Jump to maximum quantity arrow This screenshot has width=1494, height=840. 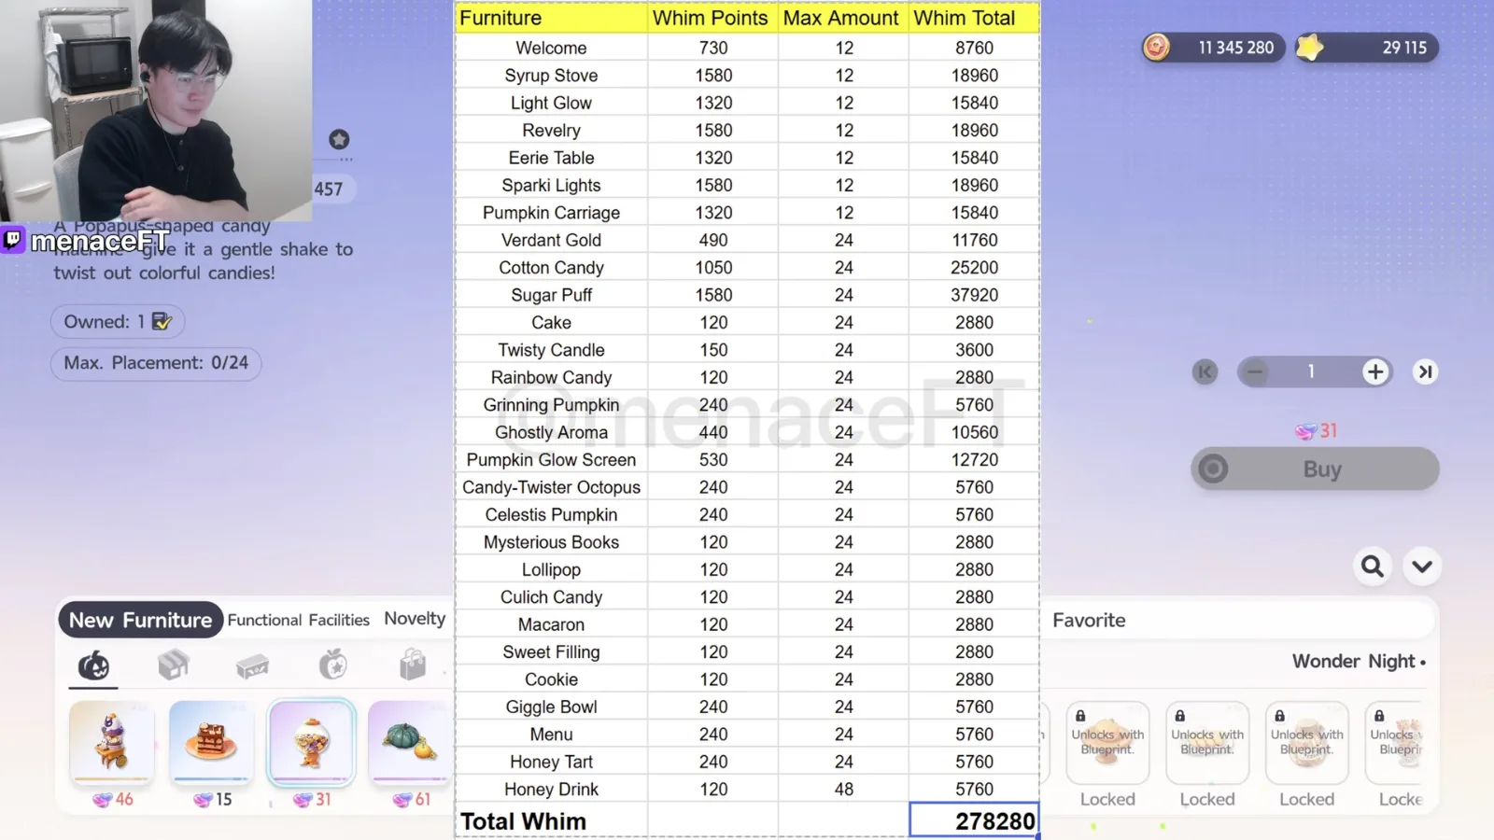pos(1425,371)
